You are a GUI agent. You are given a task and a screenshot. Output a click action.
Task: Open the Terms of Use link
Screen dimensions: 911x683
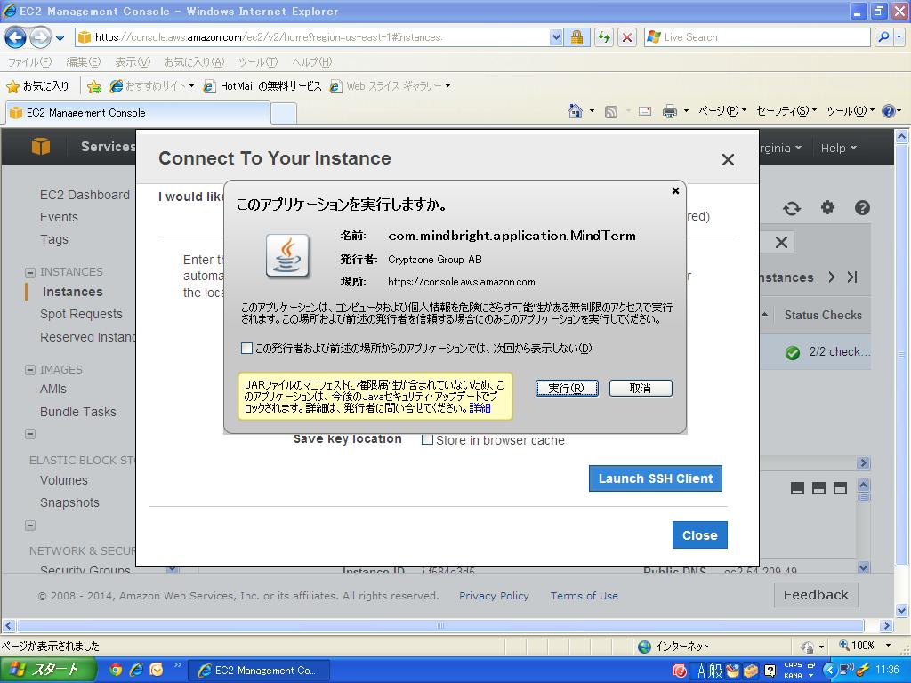coord(584,596)
